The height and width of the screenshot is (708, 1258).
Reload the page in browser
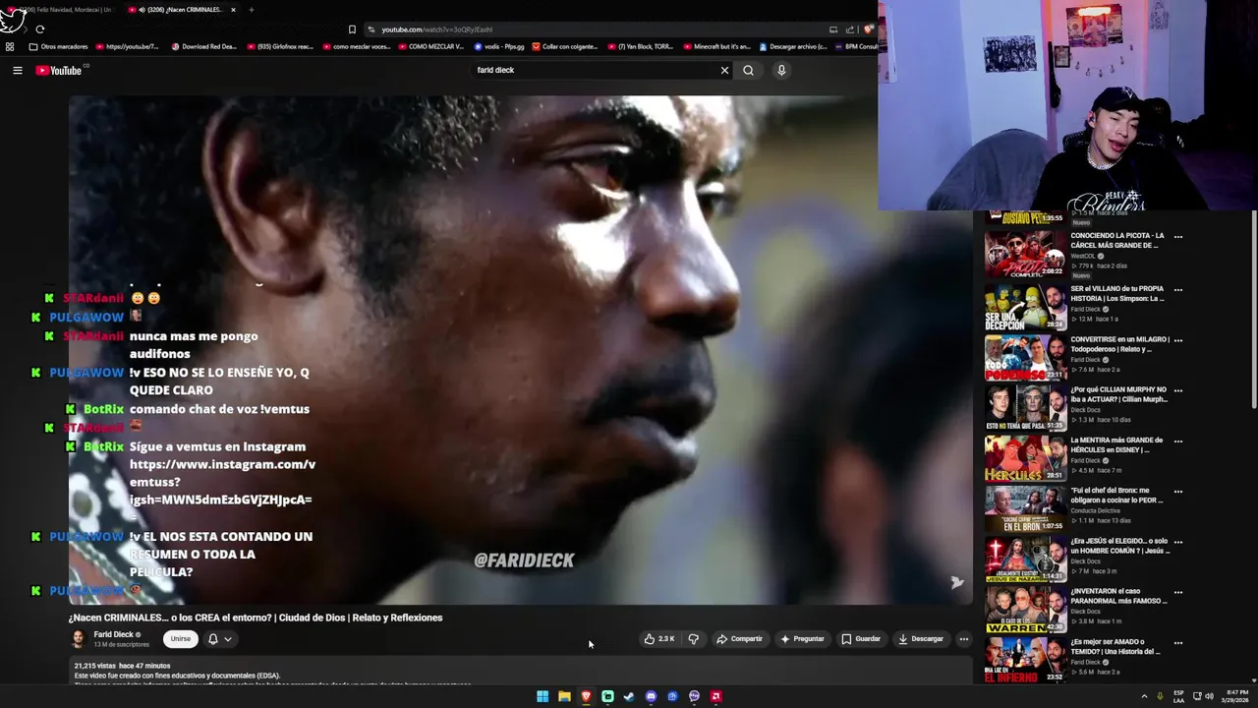(x=39, y=29)
